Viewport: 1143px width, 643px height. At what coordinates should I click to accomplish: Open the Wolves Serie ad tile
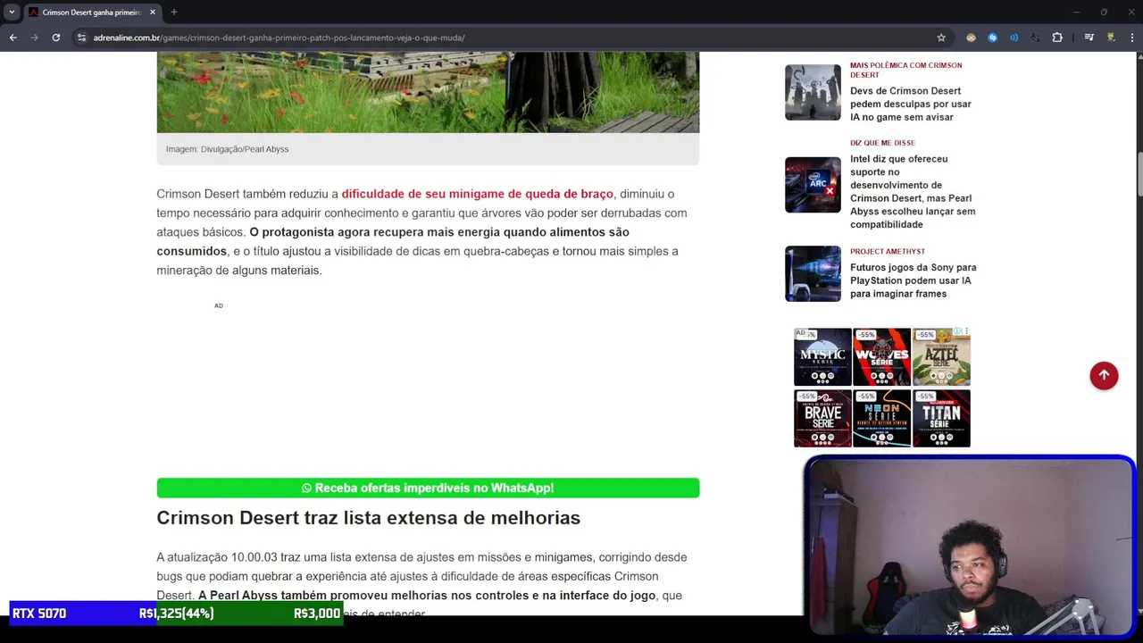(881, 357)
